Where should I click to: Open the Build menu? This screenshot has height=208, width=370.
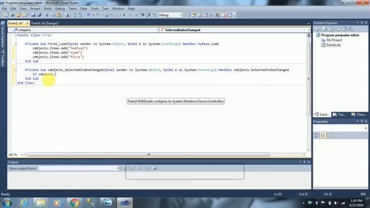click(47, 9)
